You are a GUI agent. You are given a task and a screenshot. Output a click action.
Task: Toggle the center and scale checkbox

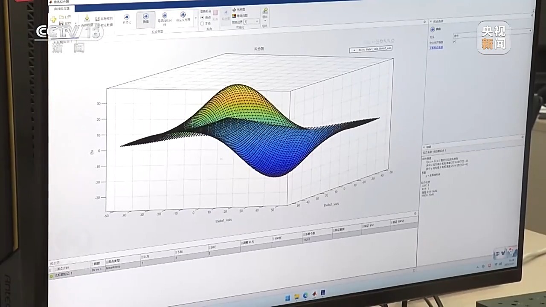point(454,41)
